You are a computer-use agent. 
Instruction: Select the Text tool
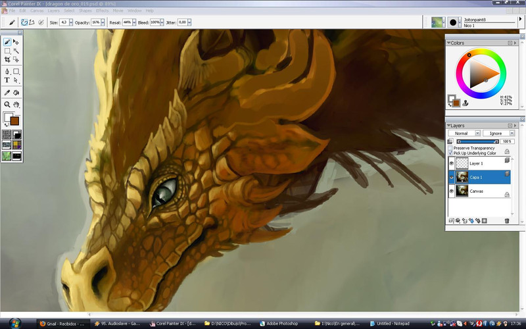(x=7, y=80)
